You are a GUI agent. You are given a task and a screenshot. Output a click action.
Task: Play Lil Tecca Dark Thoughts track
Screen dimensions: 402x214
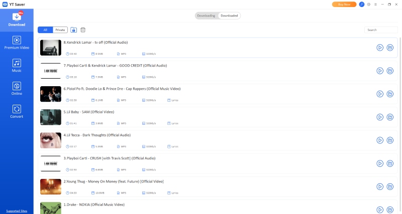coord(380,140)
